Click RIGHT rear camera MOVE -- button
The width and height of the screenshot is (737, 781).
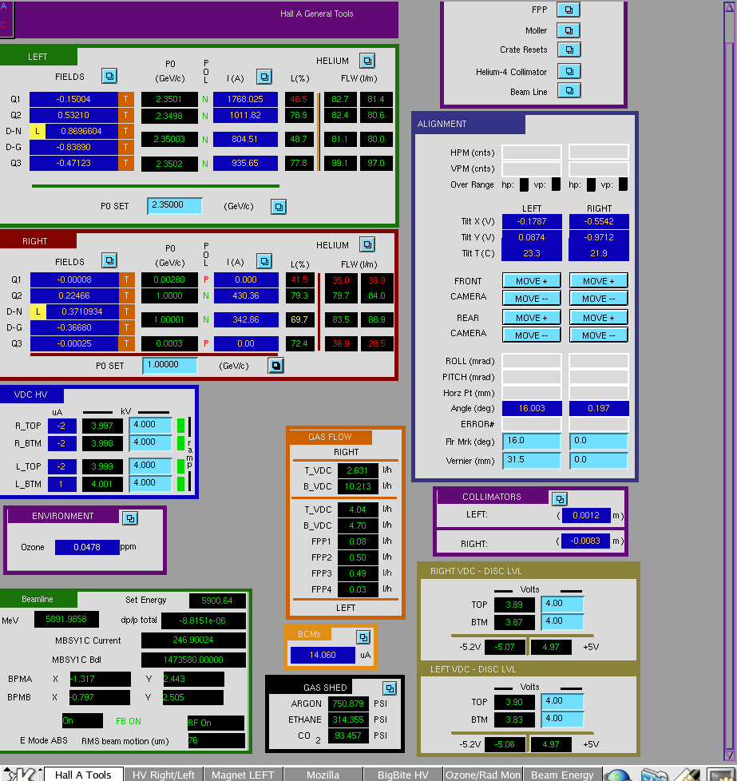[599, 335]
